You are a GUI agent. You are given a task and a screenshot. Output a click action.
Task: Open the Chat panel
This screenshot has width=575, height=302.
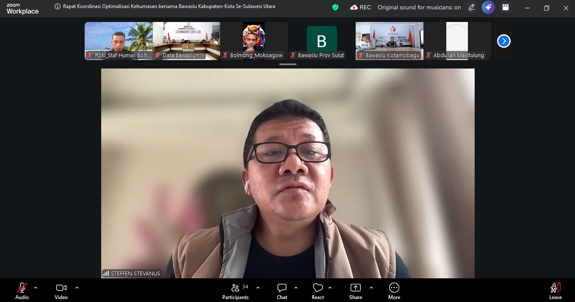[282, 291]
